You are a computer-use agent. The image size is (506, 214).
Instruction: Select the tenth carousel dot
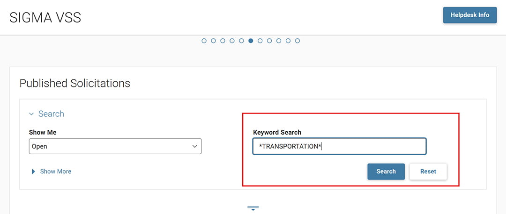click(x=288, y=41)
